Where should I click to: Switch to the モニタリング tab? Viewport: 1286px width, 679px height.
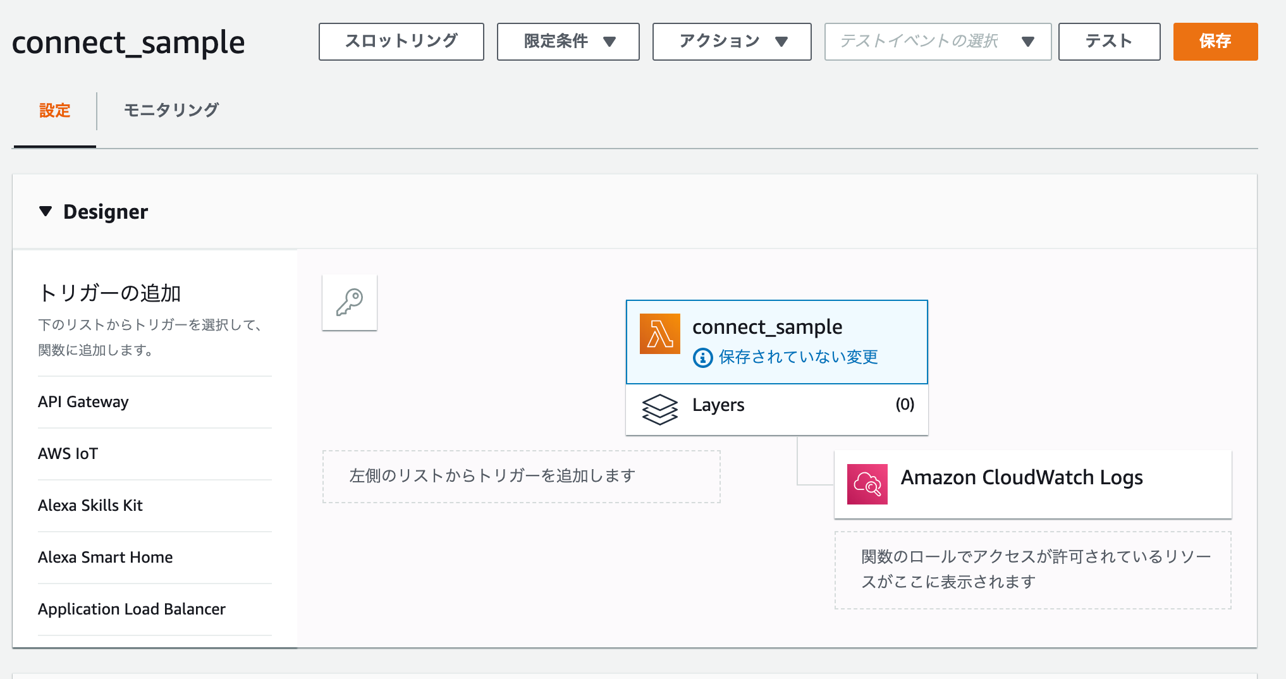pyautogui.click(x=171, y=111)
